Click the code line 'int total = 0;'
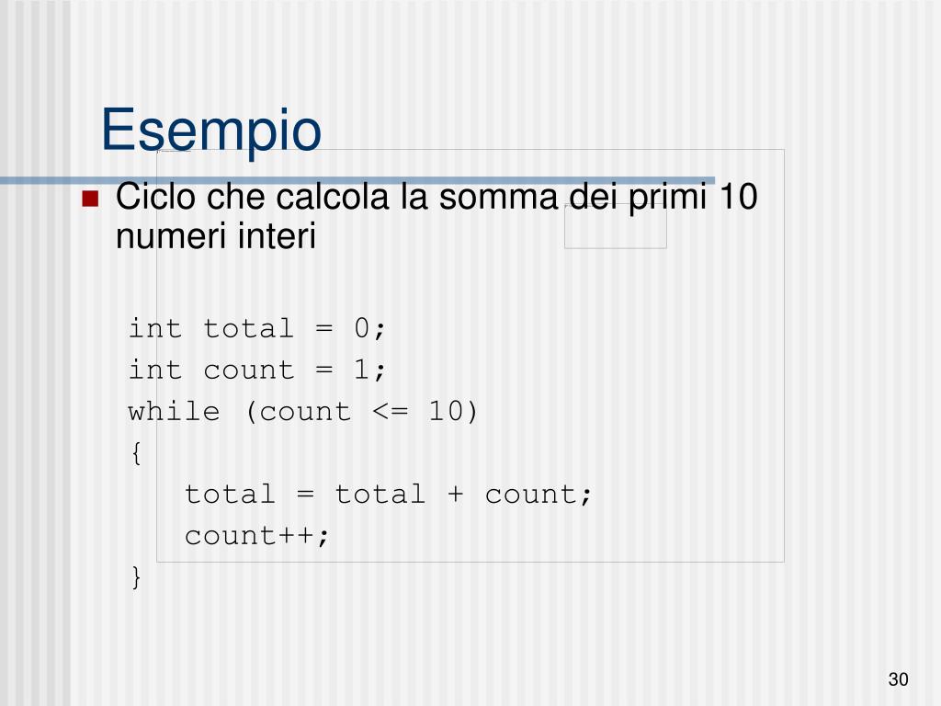Image resolution: width=941 pixels, height=706 pixels. click(x=257, y=328)
